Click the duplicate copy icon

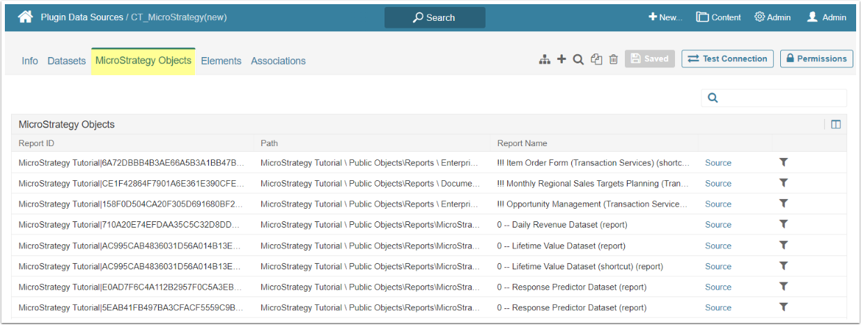click(x=596, y=60)
